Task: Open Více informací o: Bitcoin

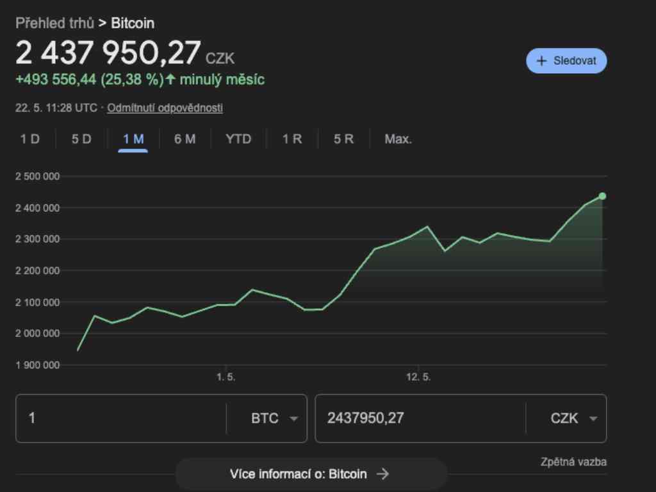Action: 299,474
